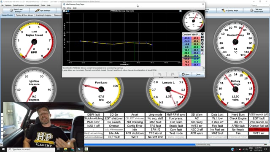Click the small coolant gauge in the dialog
This screenshot has width=270, height=152.
(x=193, y=21)
